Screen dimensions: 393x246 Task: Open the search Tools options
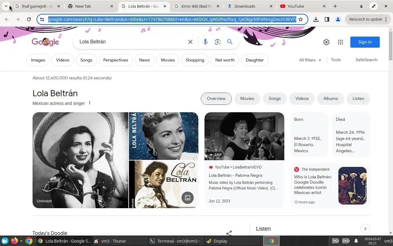pos(336,60)
